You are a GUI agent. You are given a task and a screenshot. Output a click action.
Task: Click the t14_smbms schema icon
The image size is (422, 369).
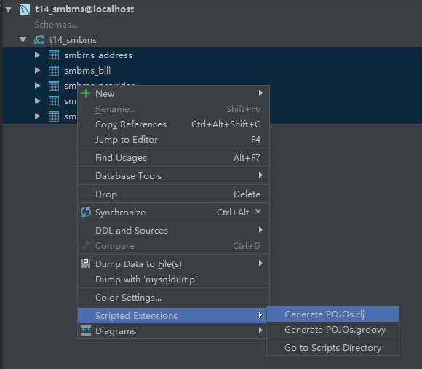(39, 40)
